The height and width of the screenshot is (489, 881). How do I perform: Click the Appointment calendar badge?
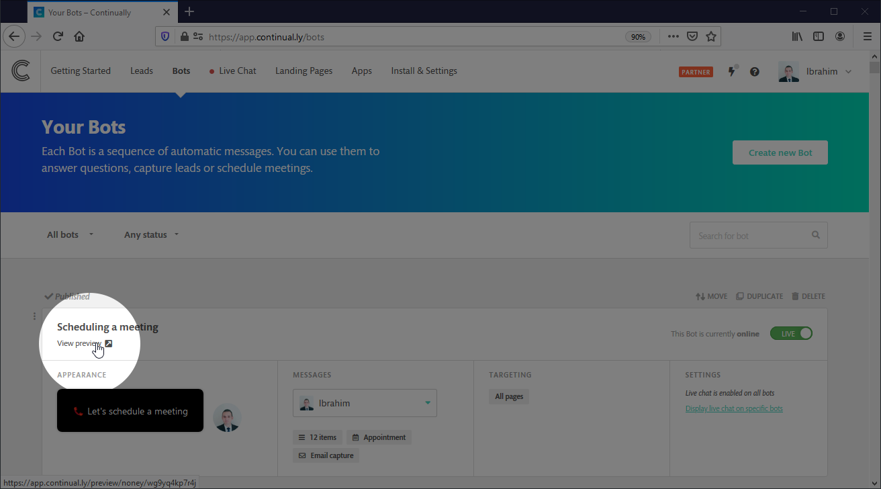[x=379, y=437]
